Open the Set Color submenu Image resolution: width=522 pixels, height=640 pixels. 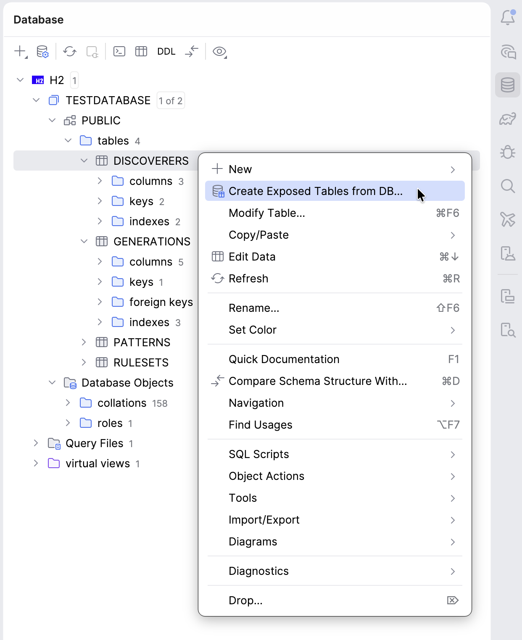(x=335, y=330)
